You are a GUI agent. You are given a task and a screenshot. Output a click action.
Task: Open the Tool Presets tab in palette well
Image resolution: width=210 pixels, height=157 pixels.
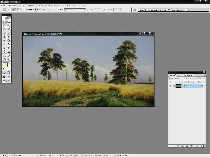[157, 10]
